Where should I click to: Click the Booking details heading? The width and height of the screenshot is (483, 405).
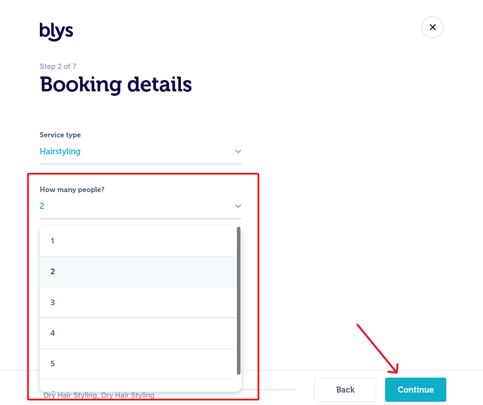pos(116,84)
